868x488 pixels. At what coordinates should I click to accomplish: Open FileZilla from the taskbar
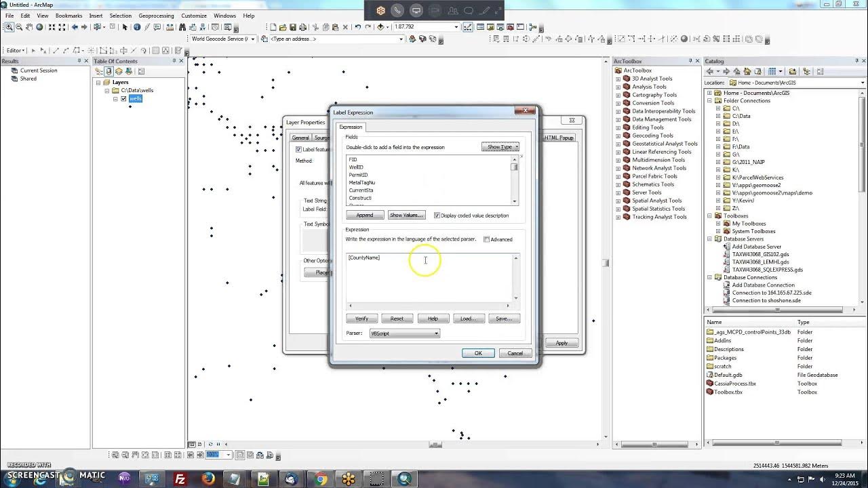point(180,479)
